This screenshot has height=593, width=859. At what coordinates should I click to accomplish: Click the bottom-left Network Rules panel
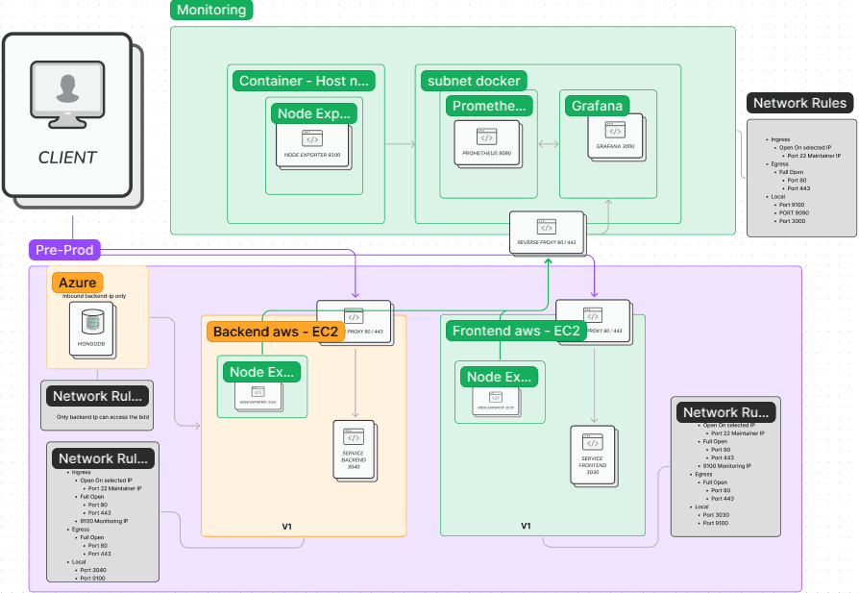(x=102, y=509)
